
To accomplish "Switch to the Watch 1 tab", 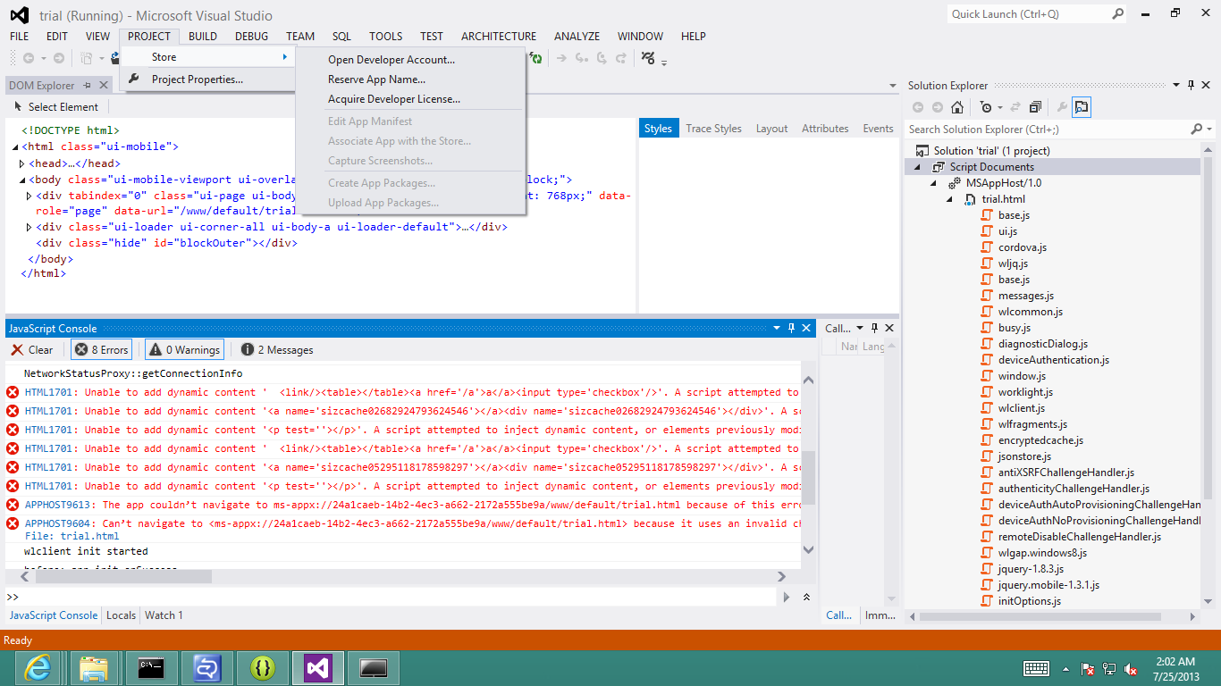I will (164, 615).
